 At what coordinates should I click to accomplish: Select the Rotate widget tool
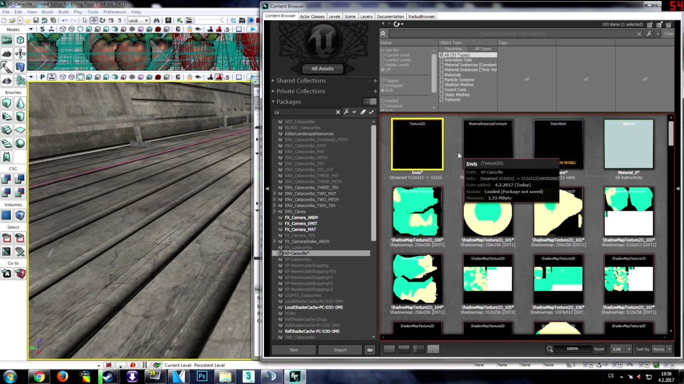pos(102,20)
